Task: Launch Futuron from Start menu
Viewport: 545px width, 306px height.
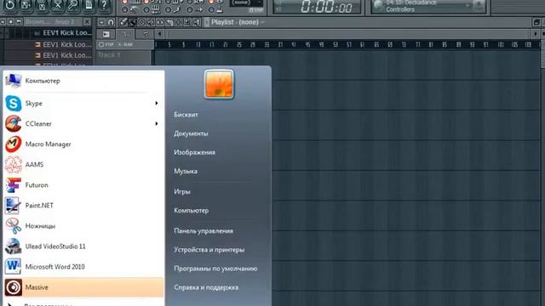Action: tap(83, 185)
